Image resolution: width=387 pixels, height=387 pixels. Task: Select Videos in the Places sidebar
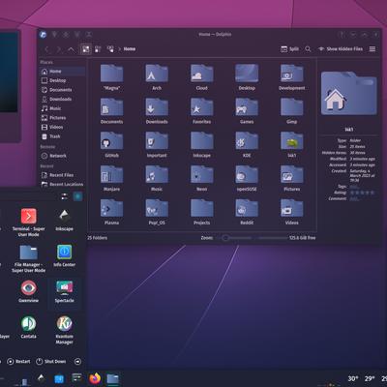click(x=63, y=128)
